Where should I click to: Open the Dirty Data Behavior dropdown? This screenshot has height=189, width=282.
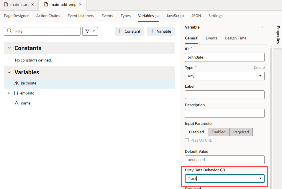pyautogui.click(x=260, y=178)
